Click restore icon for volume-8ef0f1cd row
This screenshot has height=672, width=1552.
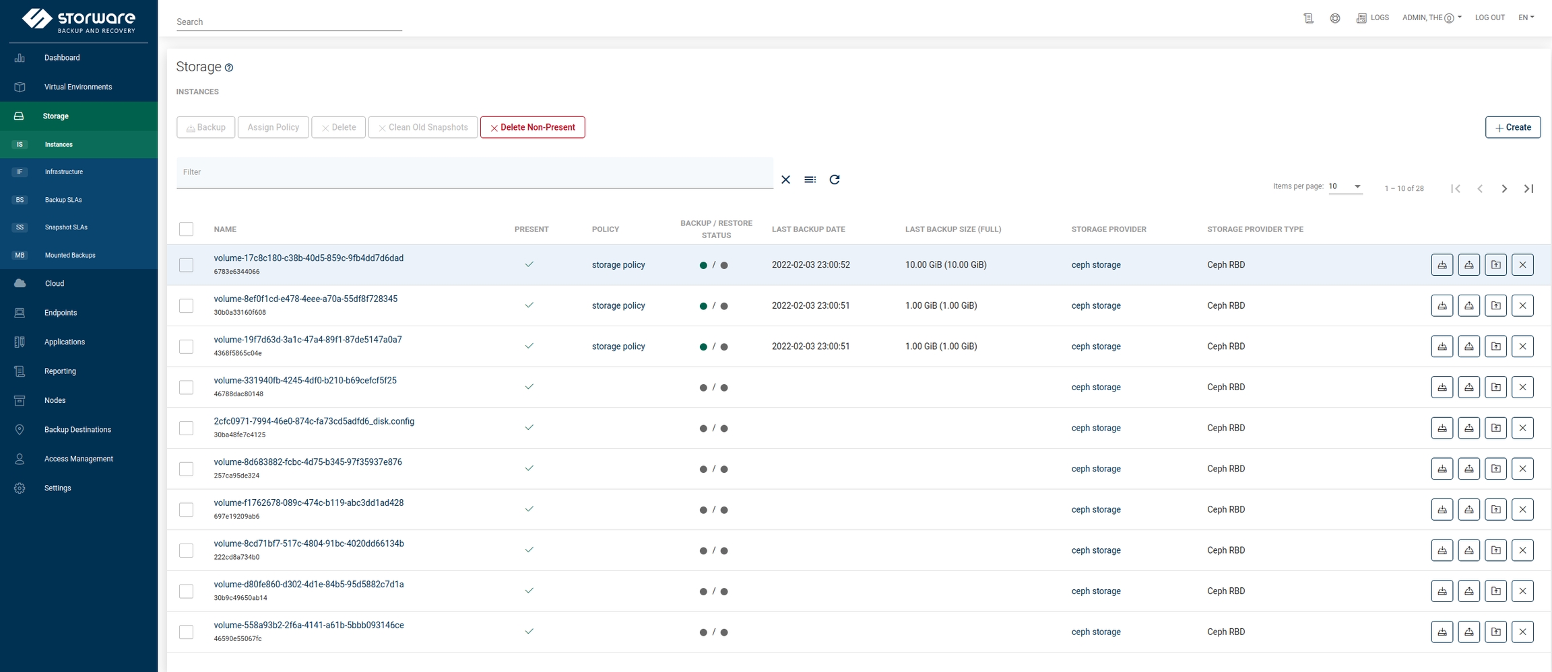pyautogui.click(x=1468, y=306)
